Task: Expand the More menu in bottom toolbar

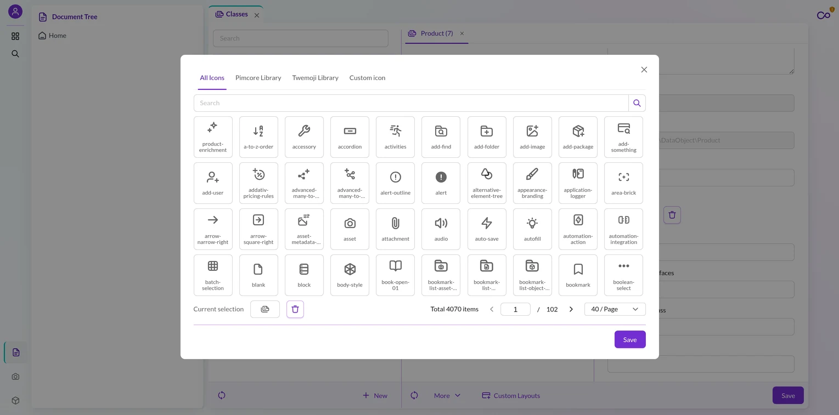Action: click(x=447, y=395)
